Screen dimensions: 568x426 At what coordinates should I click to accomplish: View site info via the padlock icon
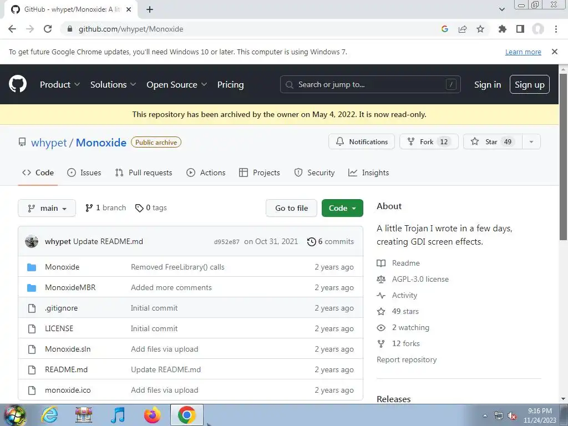tap(70, 29)
